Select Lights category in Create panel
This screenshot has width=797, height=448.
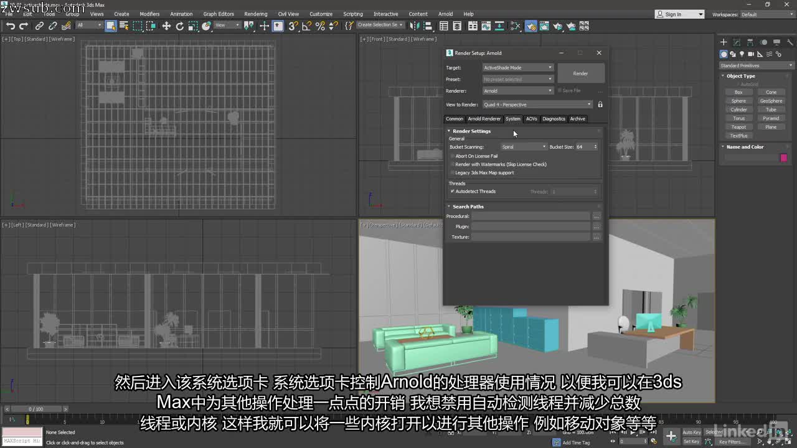tap(742, 54)
